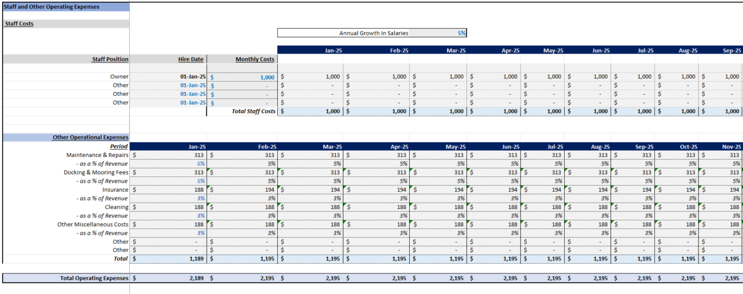Select Cleaning amount for May-25

coord(438,207)
